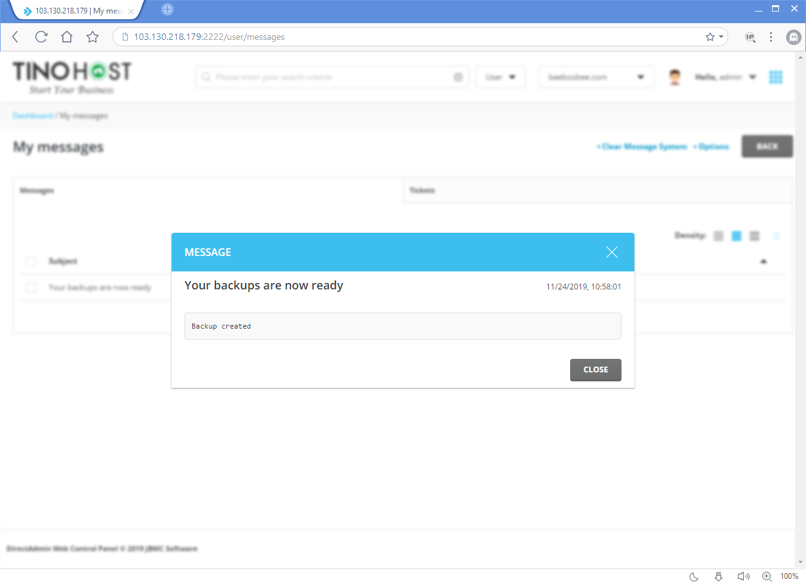
Task: Select all messages via header checkbox
Action: coord(31,261)
